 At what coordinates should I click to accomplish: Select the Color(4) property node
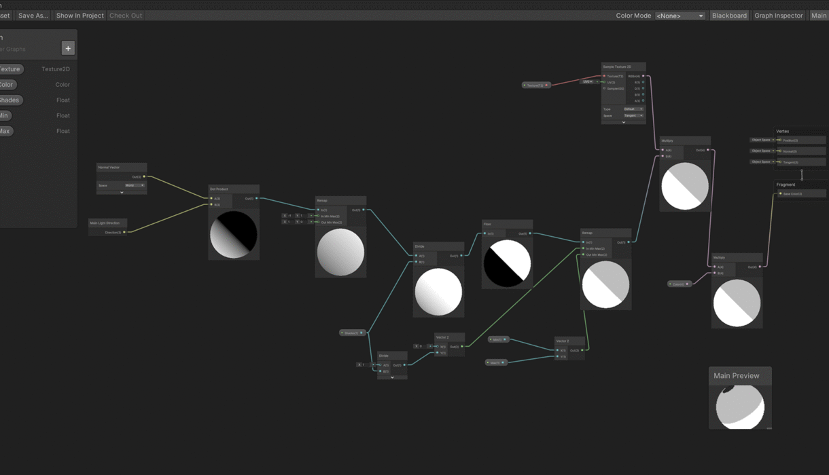point(679,284)
